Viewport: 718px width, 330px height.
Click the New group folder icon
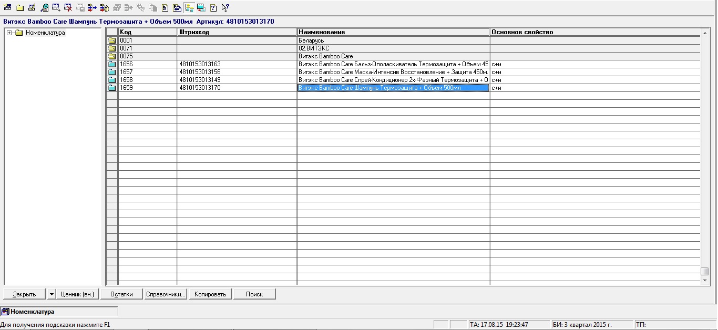coord(19,8)
